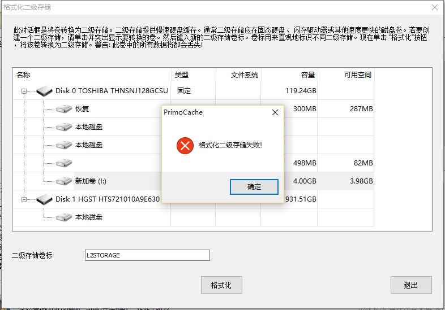This screenshot has height=310, width=445.
Task: Collapse the Disk 0 TOSHIBA tree node
Action: (x=24, y=91)
